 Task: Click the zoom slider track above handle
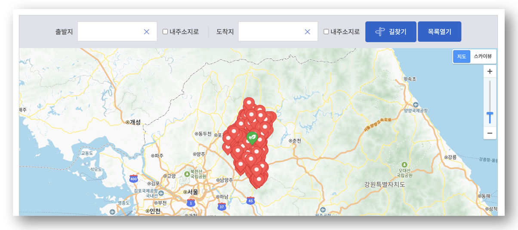pyautogui.click(x=490, y=95)
